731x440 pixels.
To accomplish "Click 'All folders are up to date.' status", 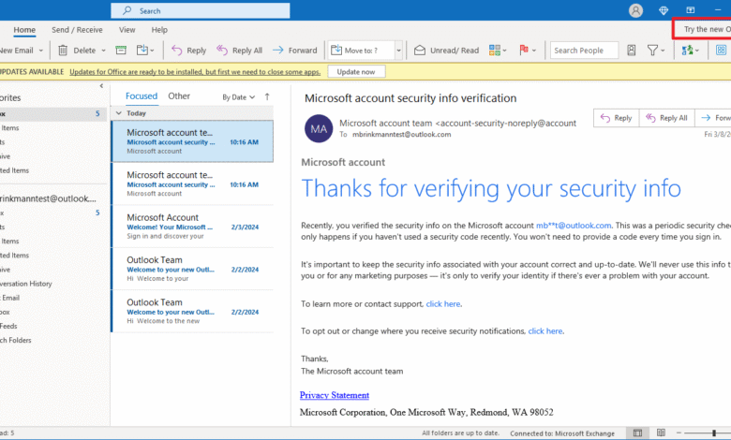I will (x=460, y=433).
